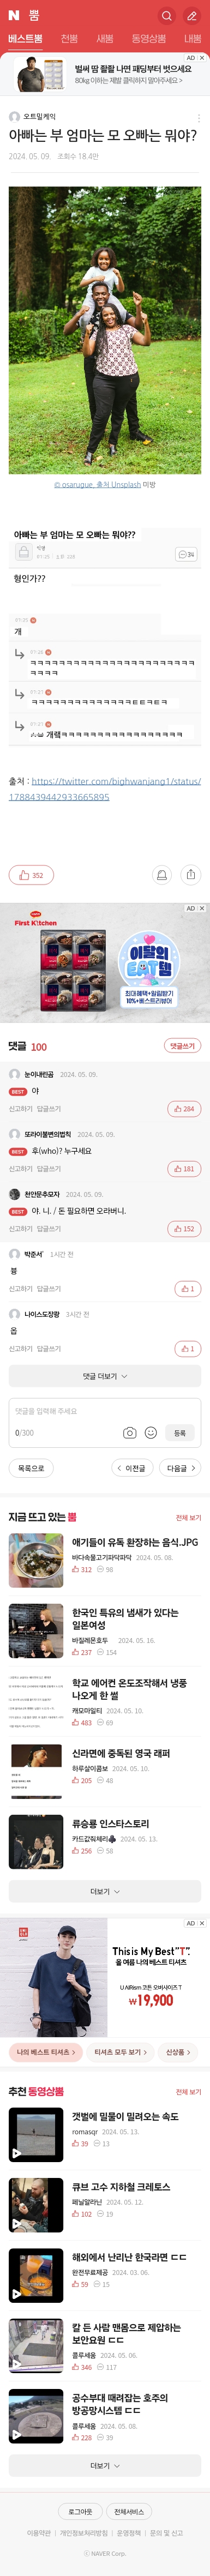Viewport: 210px width, 2576px height.
Task: Toggle like on the comment with 284 likes
Action: 184,1109
